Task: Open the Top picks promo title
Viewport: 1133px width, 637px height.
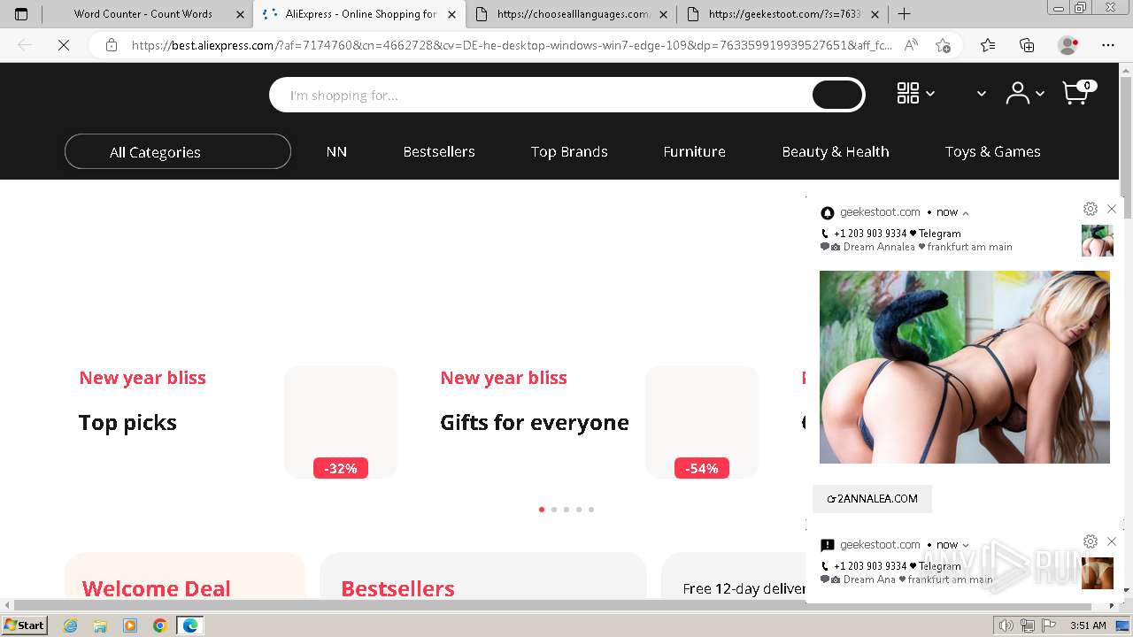Action: (x=127, y=423)
